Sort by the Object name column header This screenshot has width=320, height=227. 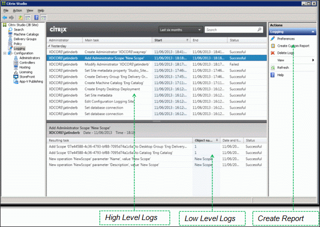click(206, 140)
